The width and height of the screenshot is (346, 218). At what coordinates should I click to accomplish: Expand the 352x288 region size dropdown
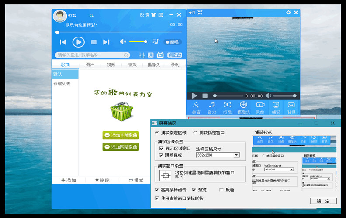236,155
